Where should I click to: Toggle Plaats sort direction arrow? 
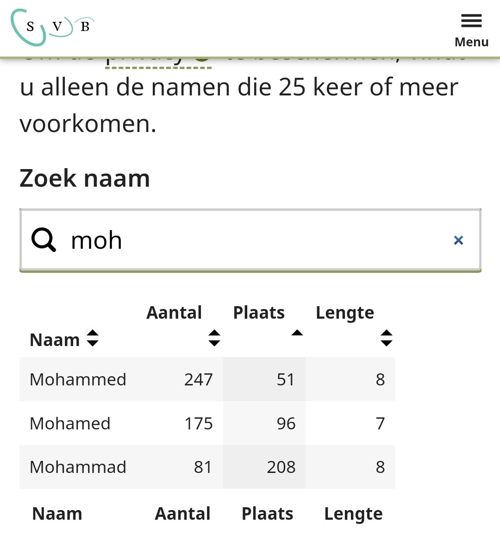click(297, 333)
